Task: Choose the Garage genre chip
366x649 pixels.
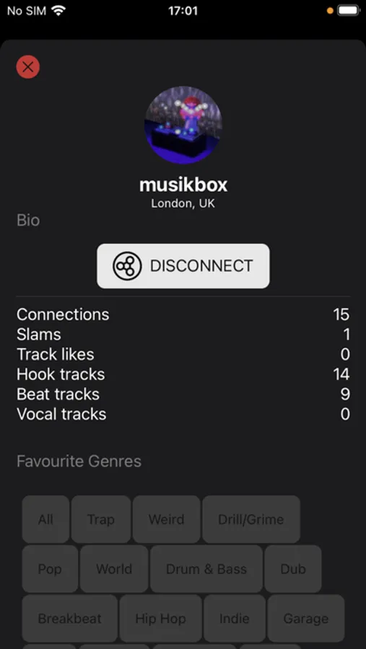Action: pos(306,619)
